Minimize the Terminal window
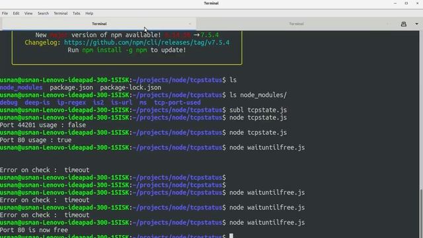Screen dimensions: 423x238 (x=395, y=3)
